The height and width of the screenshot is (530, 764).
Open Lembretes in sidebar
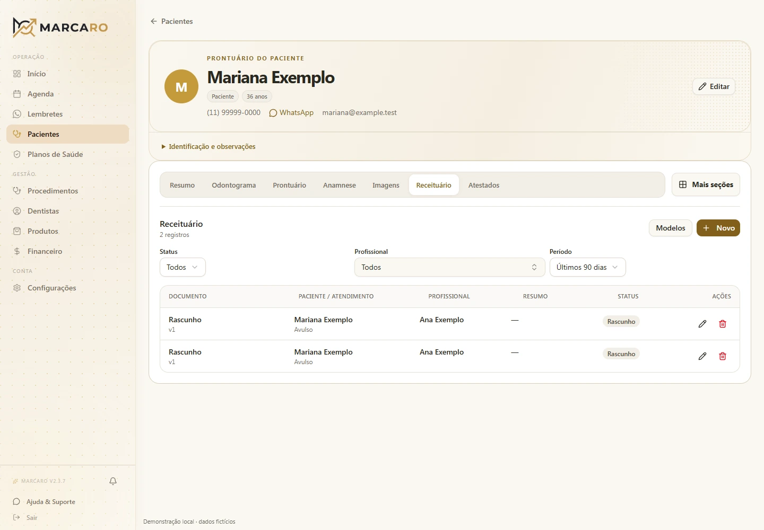tap(67, 114)
